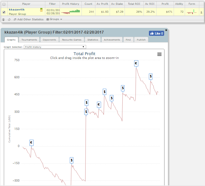205x186 pixels.
Task: Click the 244 count value
Action: click(91, 12)
